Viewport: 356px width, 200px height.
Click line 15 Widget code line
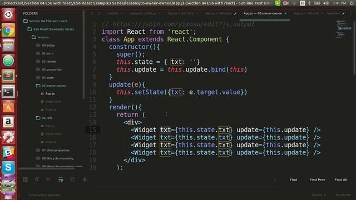pyautogui.click(x=226, y=130)
